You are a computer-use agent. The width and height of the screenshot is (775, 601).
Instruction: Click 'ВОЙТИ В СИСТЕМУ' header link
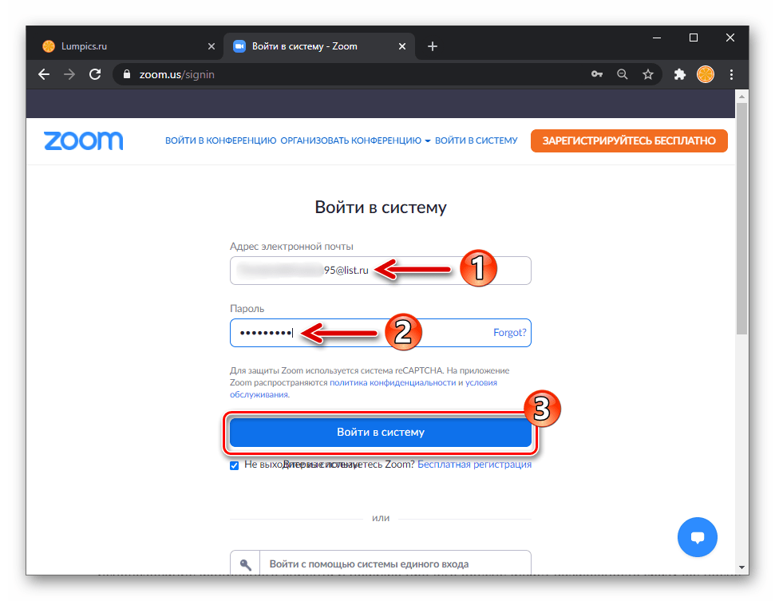click(476, 140)
